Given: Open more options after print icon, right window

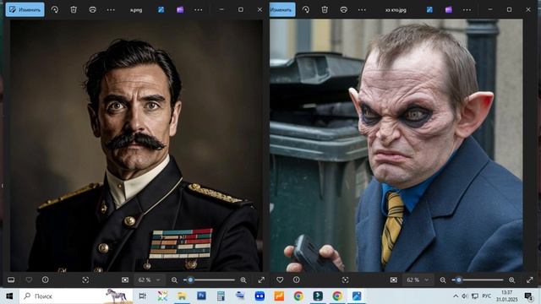Looking at the screenshot, I should pos(362,9).
